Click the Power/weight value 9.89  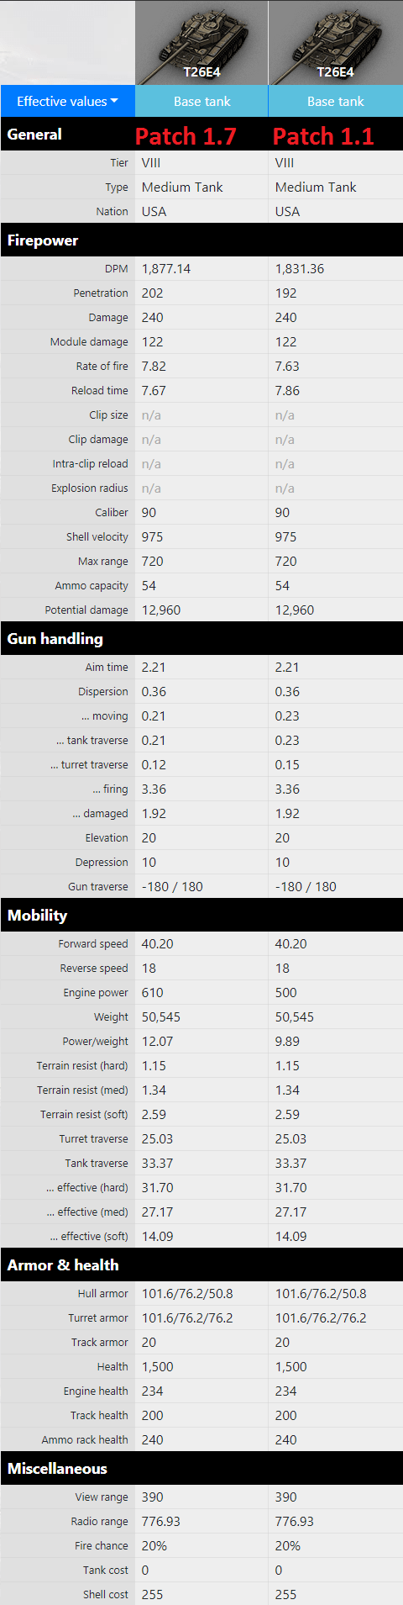[x=287, y=1042]
